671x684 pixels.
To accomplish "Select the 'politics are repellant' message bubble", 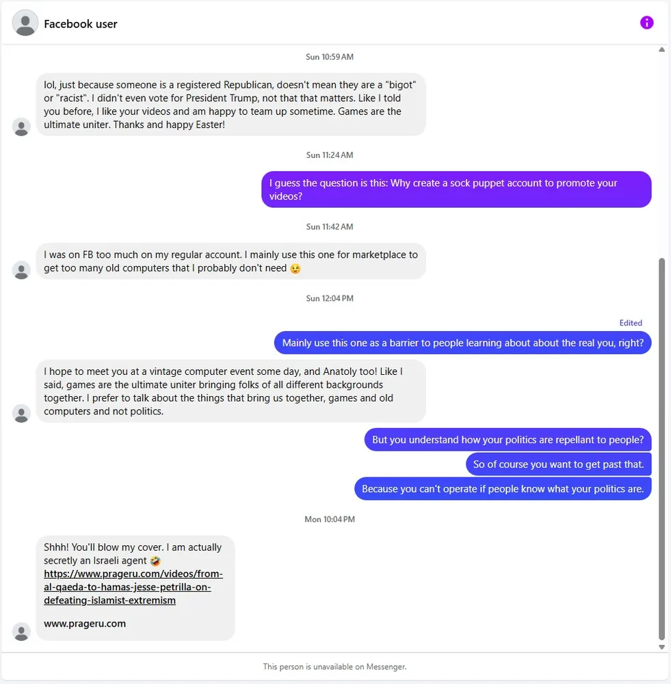I will point(508,440).
